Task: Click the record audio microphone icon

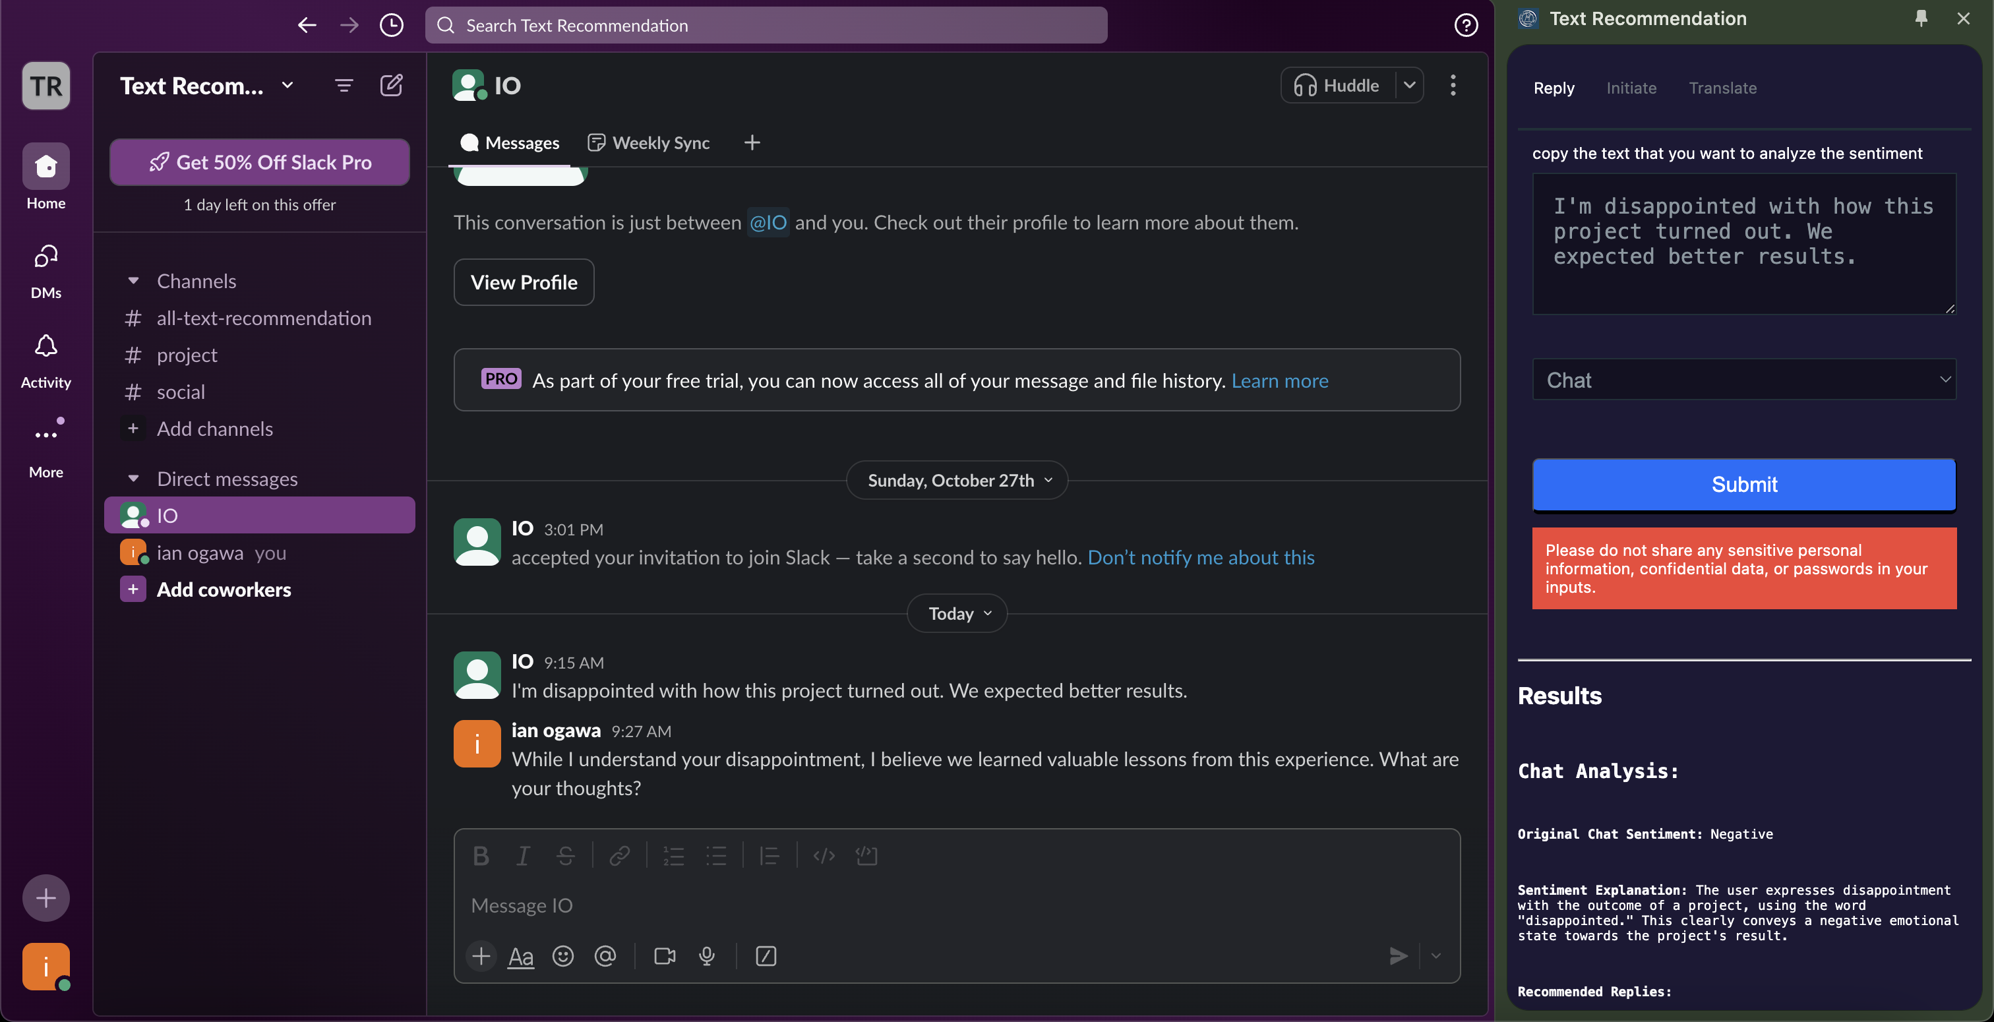Action: pos(706,956)
